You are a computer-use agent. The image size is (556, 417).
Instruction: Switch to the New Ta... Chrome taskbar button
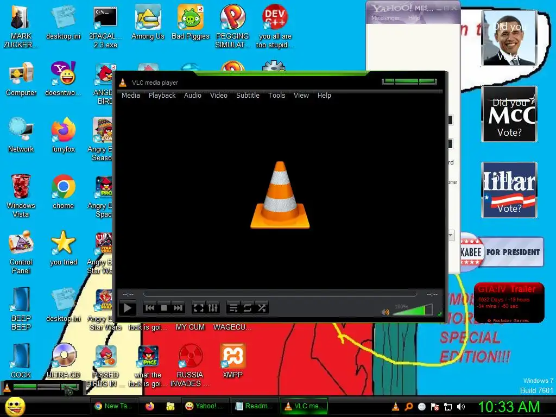coord(114,406)
